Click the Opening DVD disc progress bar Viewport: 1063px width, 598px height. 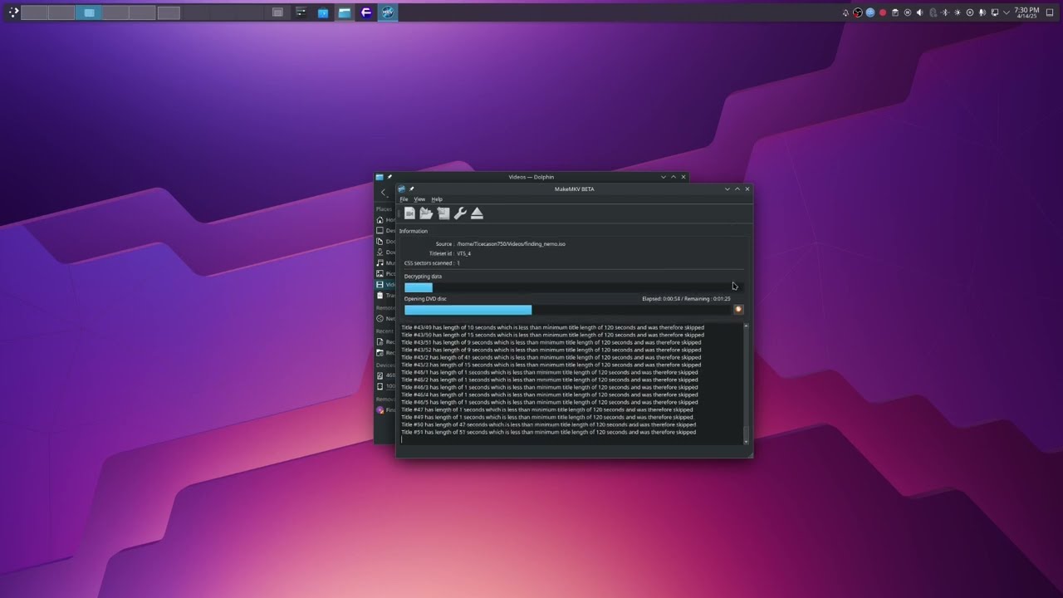566,310
